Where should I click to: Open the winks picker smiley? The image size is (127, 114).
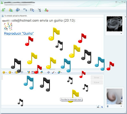(x=10, y=73)
